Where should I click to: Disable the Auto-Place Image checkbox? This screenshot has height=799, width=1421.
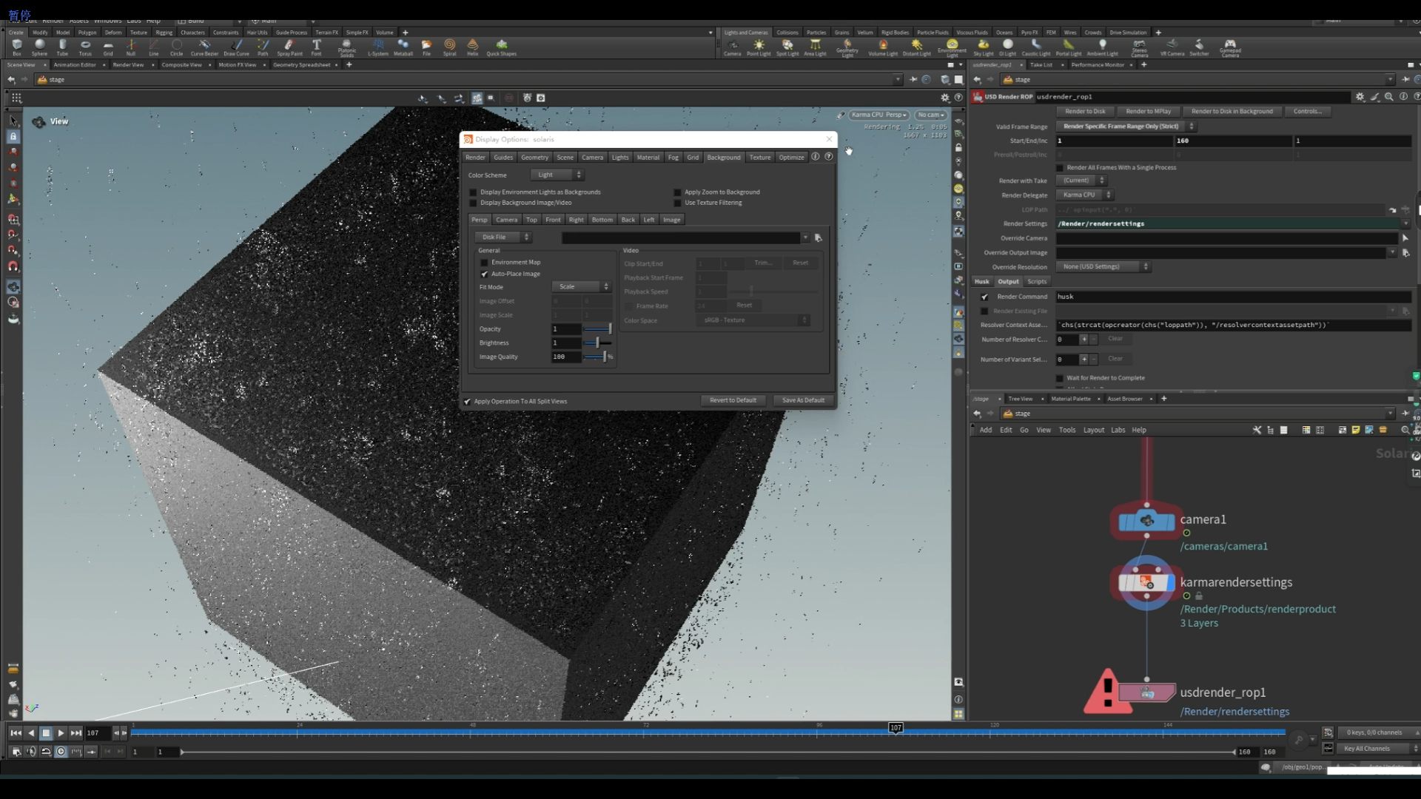point(485,274)
